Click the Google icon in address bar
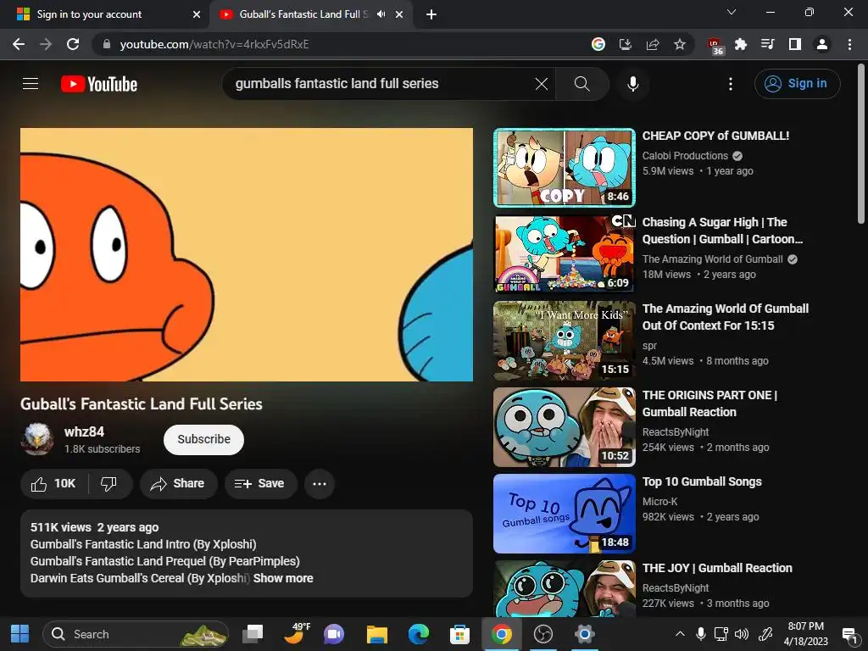Screen dimensions: 868x651 pyautogui.click(x=598, y=44)
